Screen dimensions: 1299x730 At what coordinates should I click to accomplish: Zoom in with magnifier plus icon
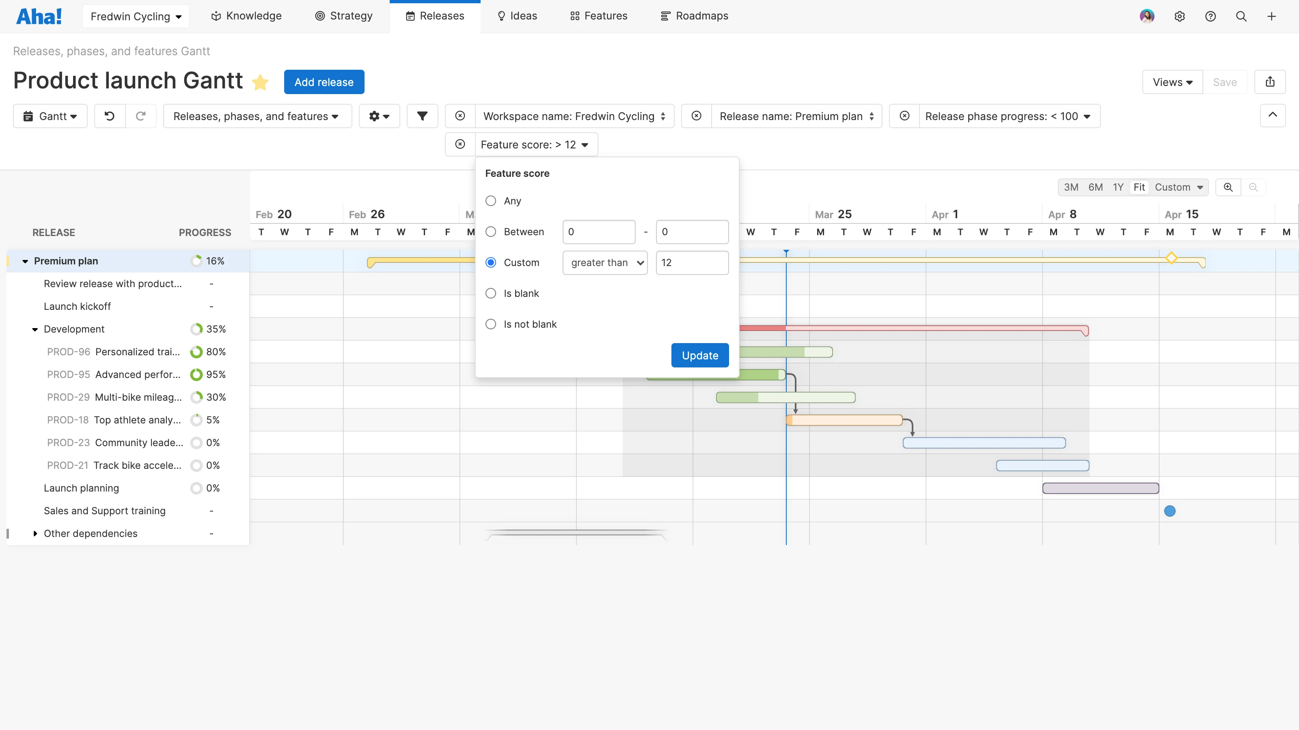click(1228, 187)
